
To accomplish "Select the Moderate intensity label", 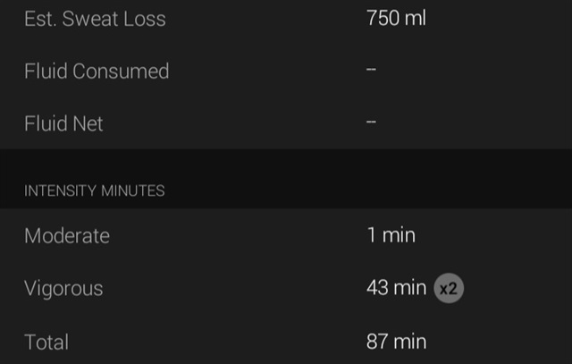I will [x=67, y=236].
